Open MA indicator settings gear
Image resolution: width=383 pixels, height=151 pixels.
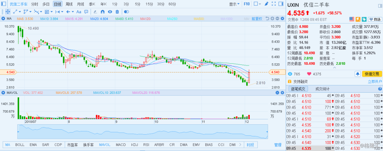coord(282,19)
